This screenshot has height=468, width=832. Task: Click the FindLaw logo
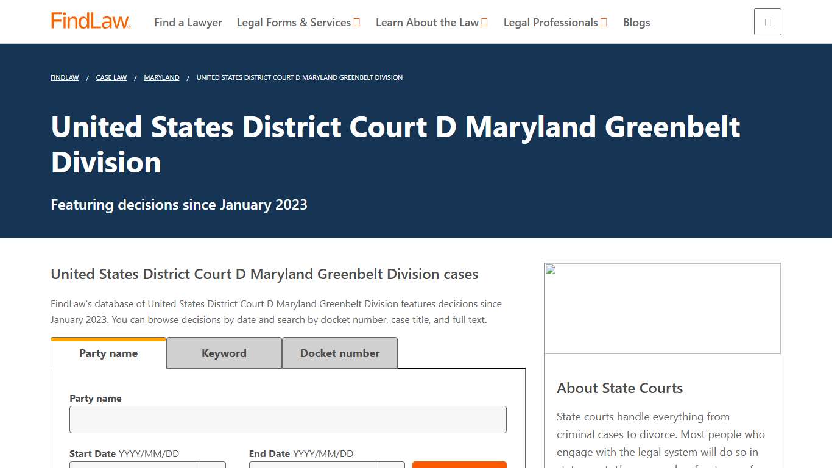[x=90, y=19]
